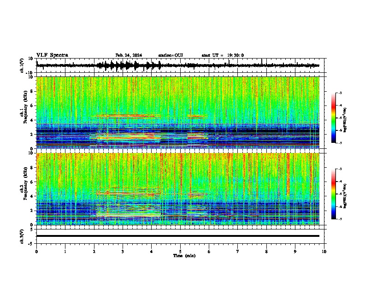The image size is (365, 282).
Task: Click time axis tick label '8'
Action: click(x=266, y=252)
